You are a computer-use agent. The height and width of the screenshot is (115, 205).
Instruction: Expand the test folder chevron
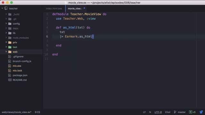6,47
